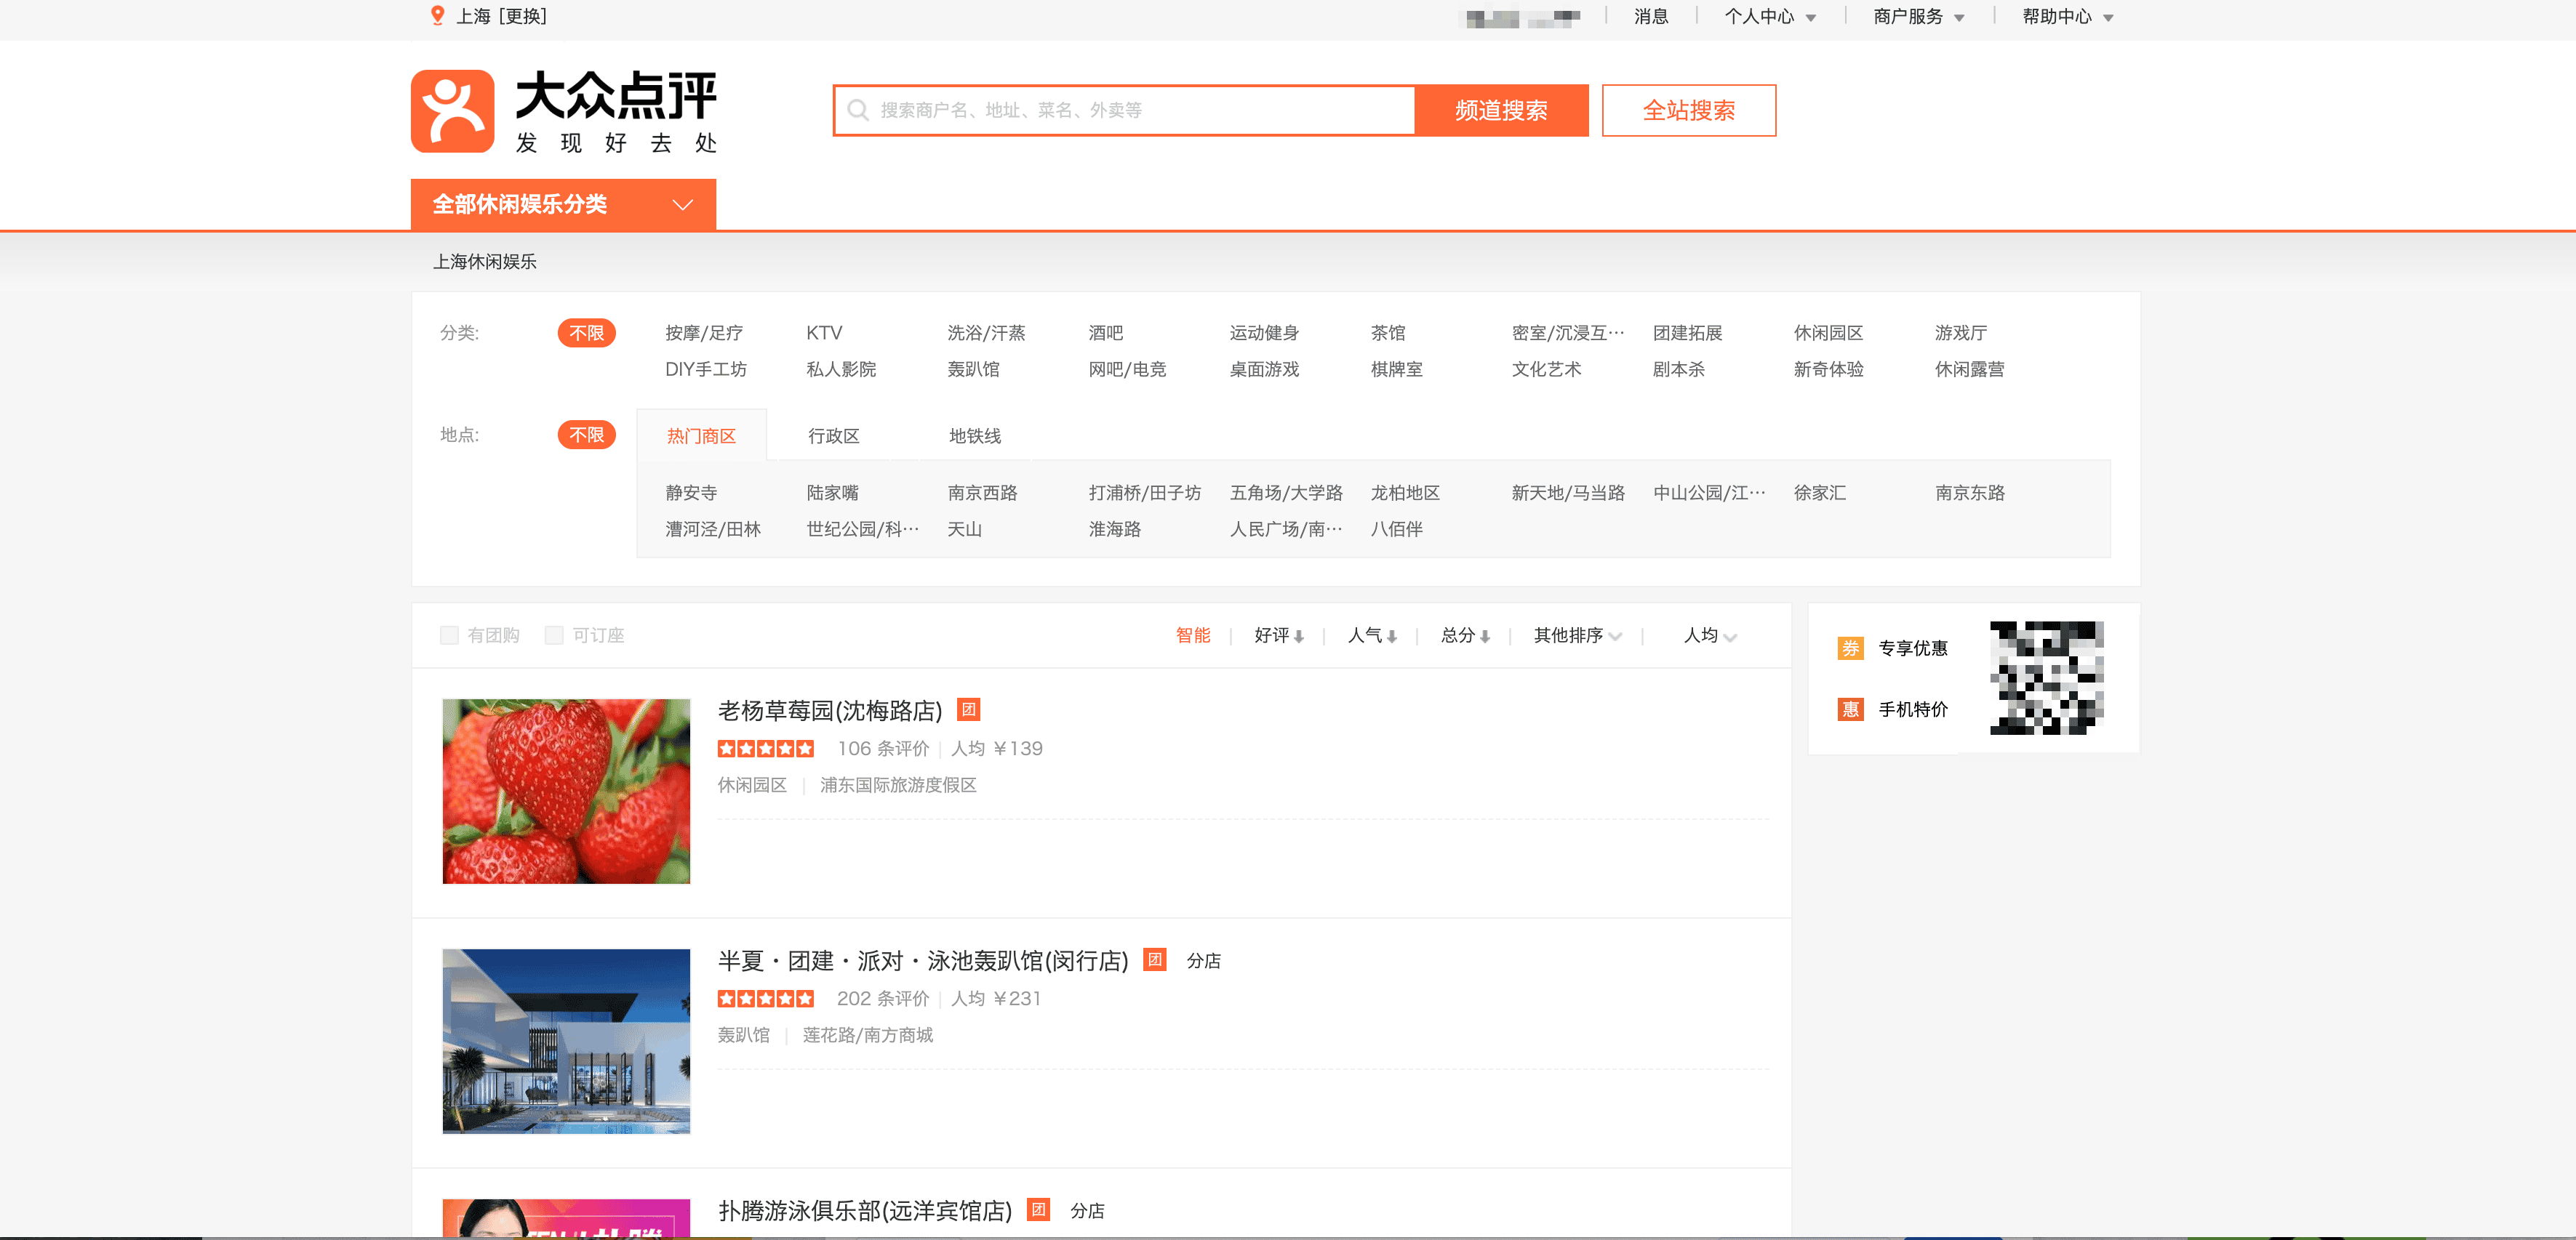Viewport: 2576px width, 1240px height.
Task: Expand the 全部休闲娱乐分类 dropdown
Action: tap(563, 205)
